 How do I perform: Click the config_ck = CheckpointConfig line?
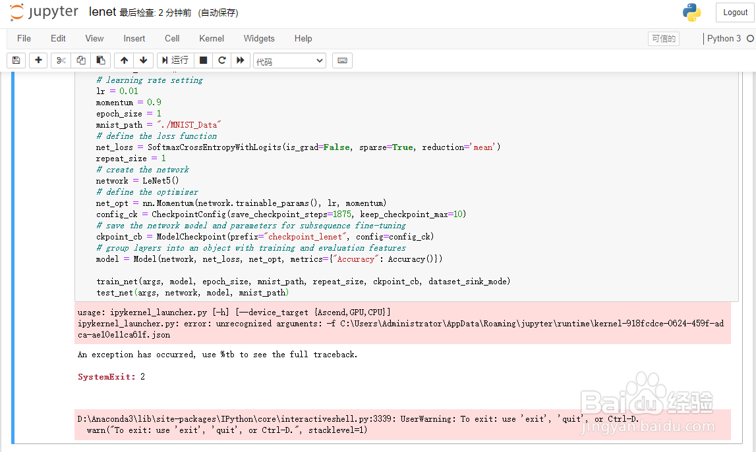tap(281, 214)
